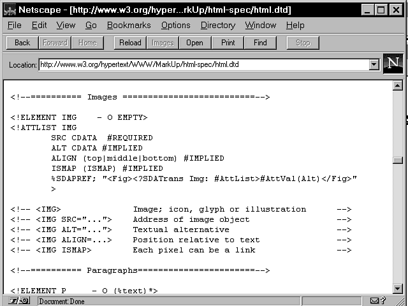Close the Netscape window
Image resolution: width=408 pixels, height=306 pixels.
click(x=396, y=10)
